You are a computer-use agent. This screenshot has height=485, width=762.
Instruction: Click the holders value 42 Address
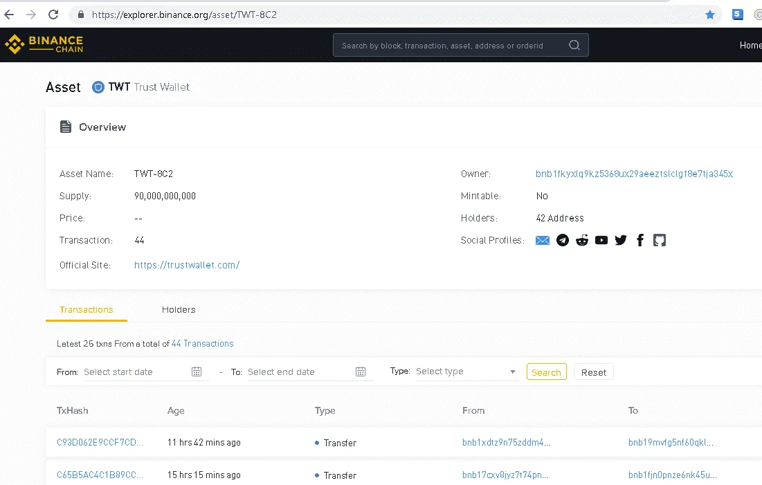pyautogui.click(x=560, y=218)
